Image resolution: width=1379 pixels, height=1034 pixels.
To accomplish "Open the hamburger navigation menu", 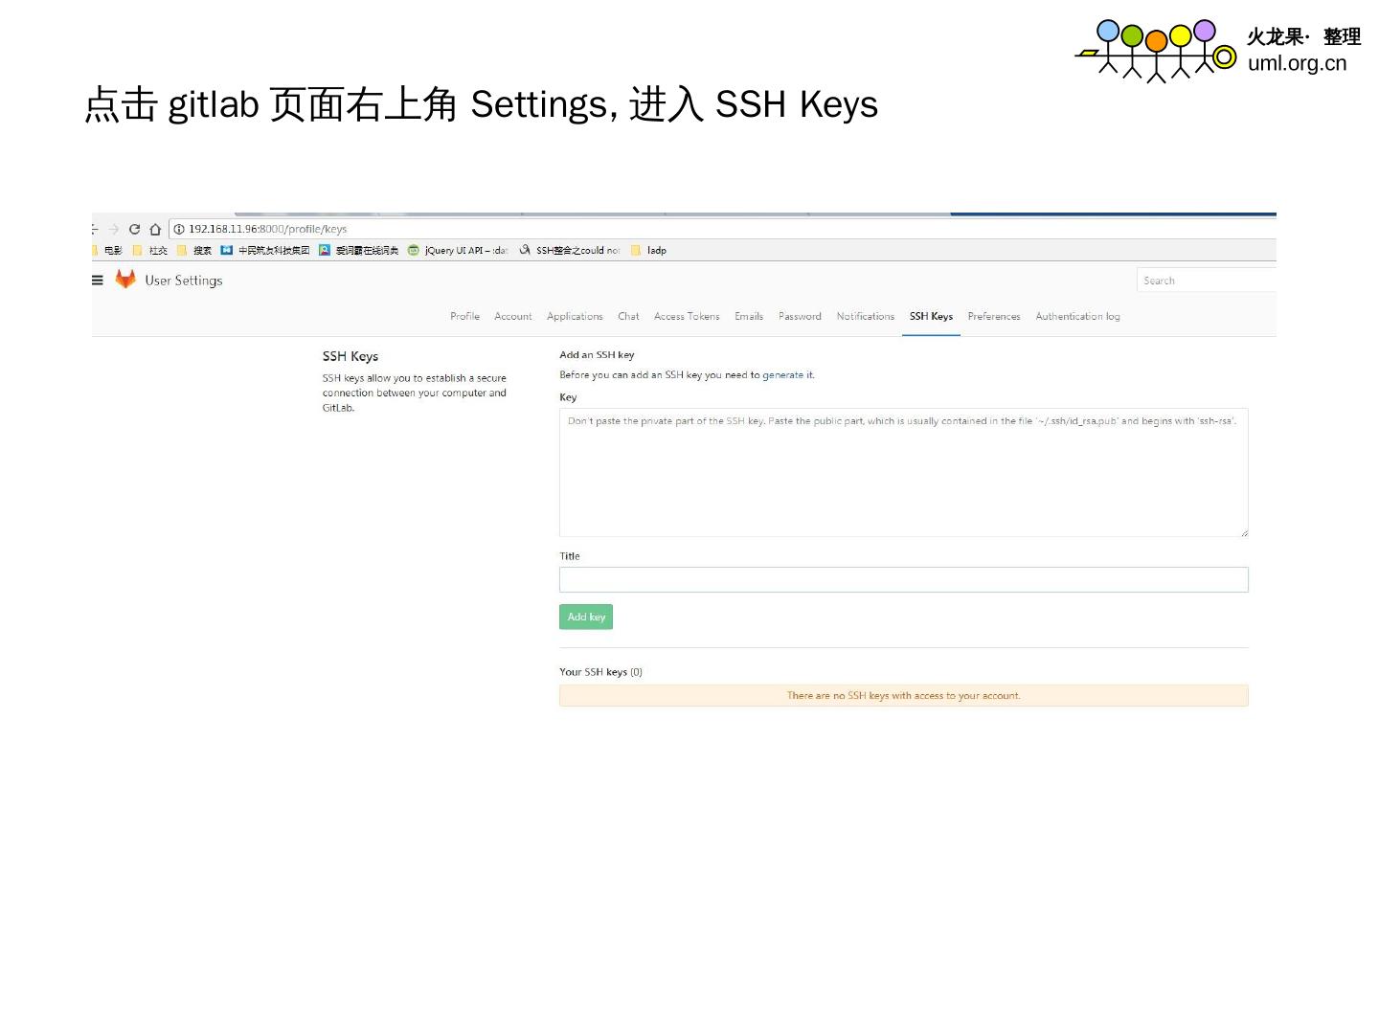I will (x=97, y=281).
